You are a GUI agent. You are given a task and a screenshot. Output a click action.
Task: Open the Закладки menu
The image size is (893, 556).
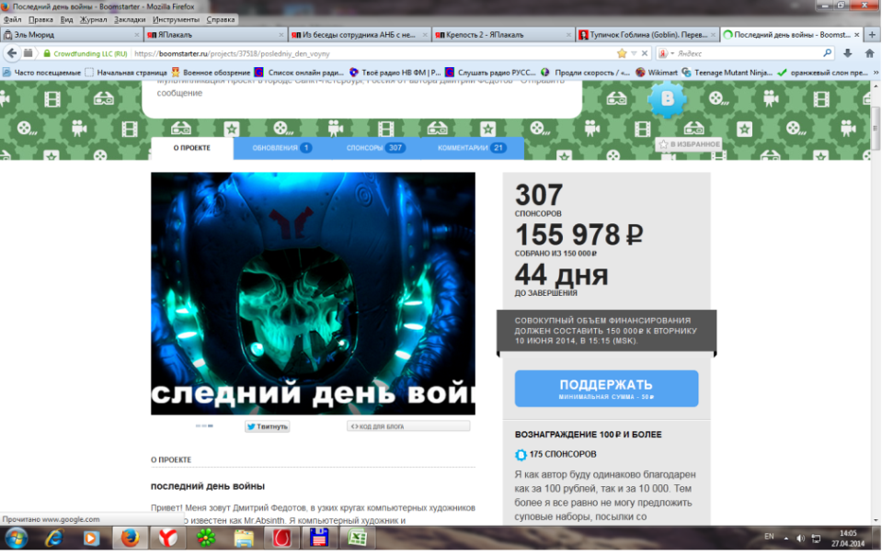(130, 19)
